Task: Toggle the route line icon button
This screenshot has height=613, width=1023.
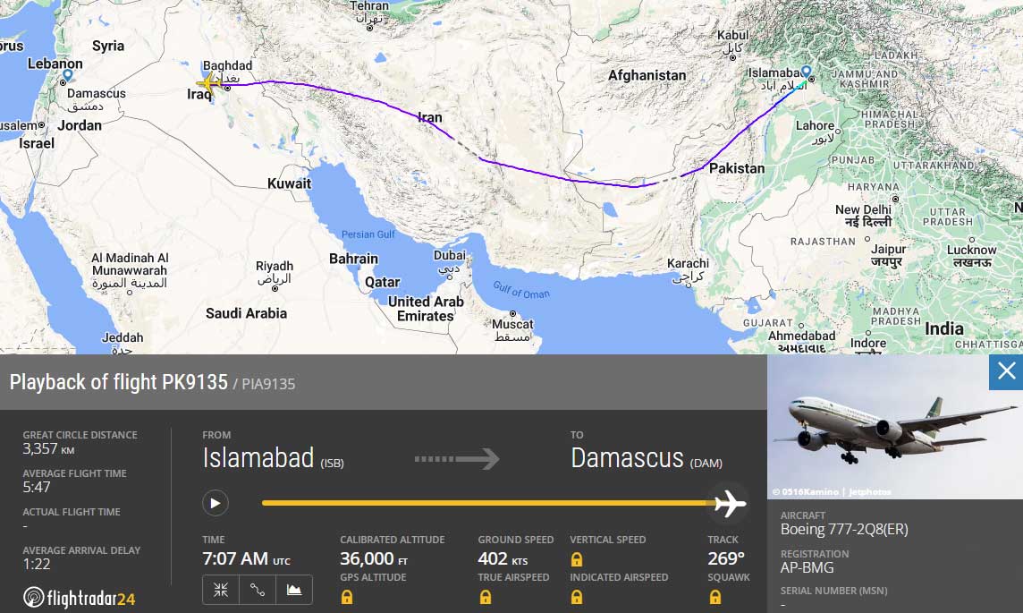Action: (x=257, y=590)
